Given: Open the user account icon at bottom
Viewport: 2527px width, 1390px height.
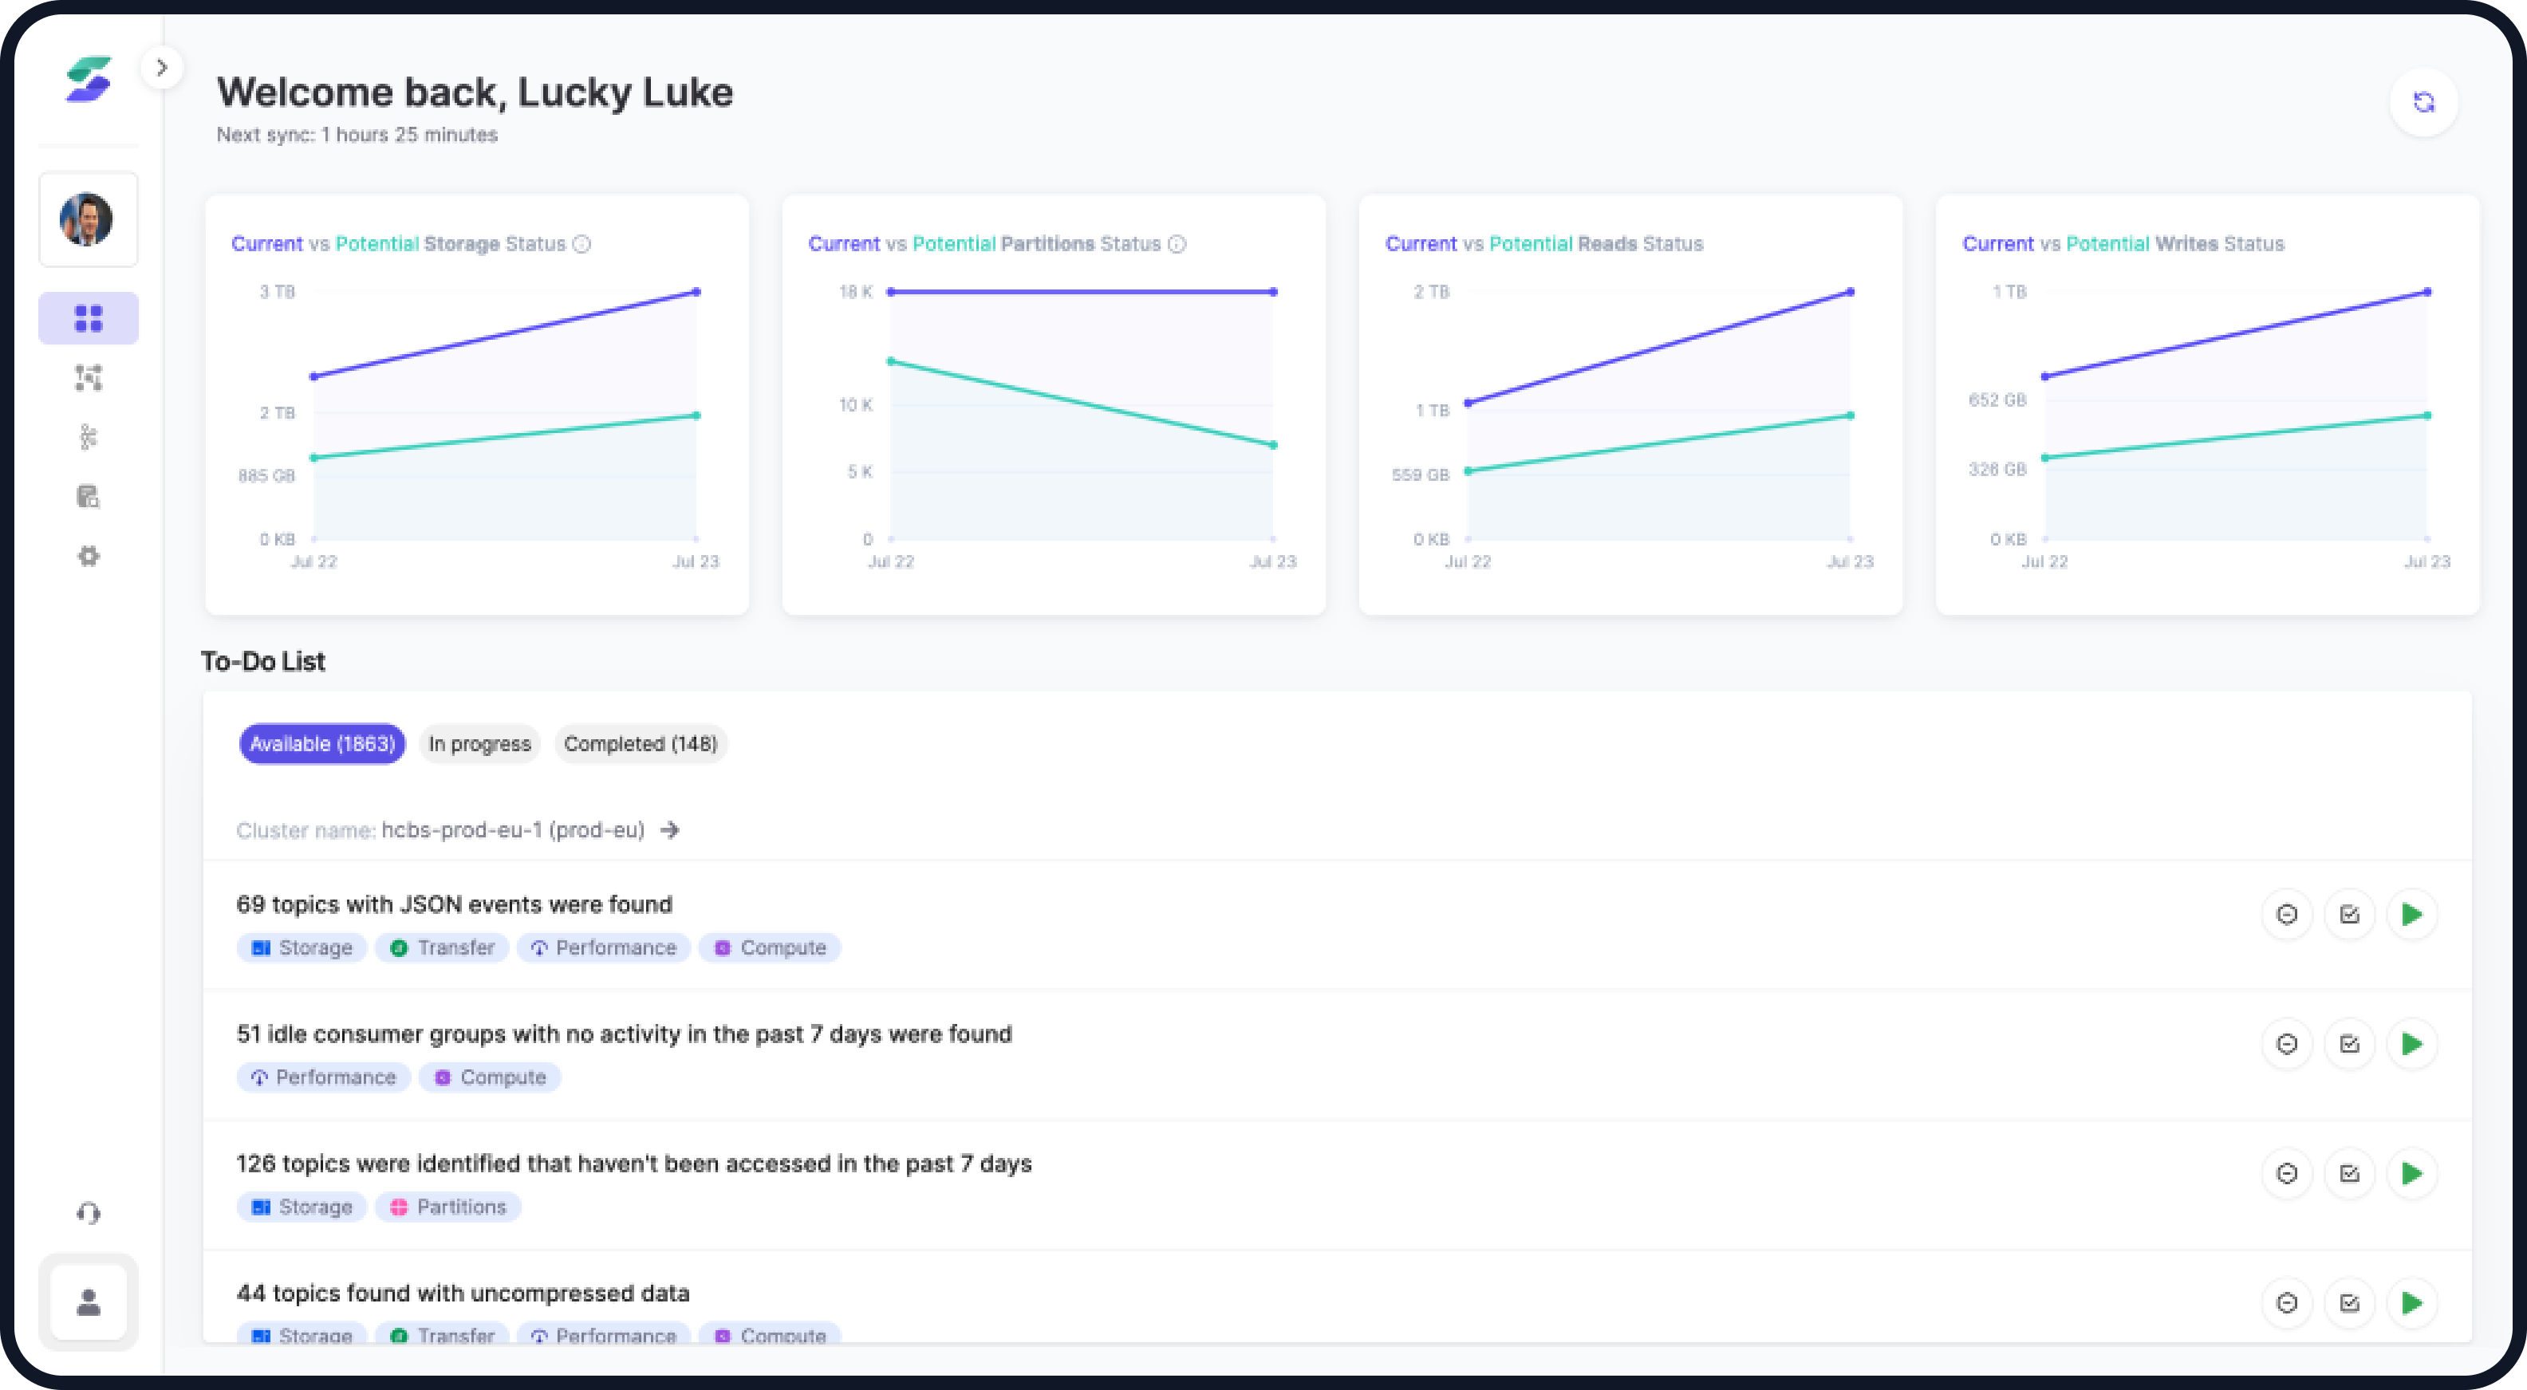Looking at the screenshot, I should tap(89, 1303).
